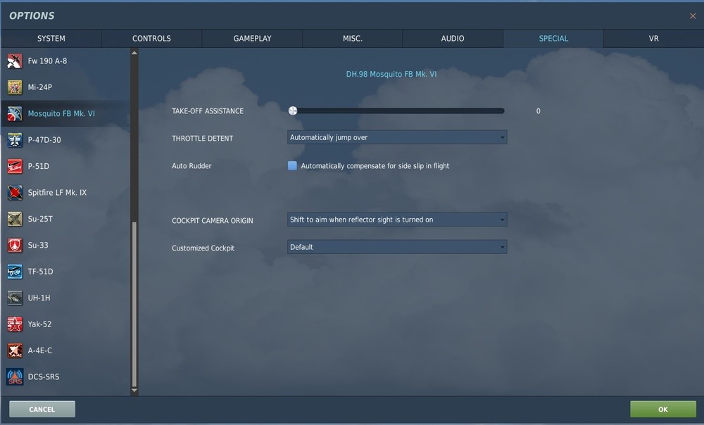Switch to the VR tab
The image size is (704, 425).
point(654,39)
